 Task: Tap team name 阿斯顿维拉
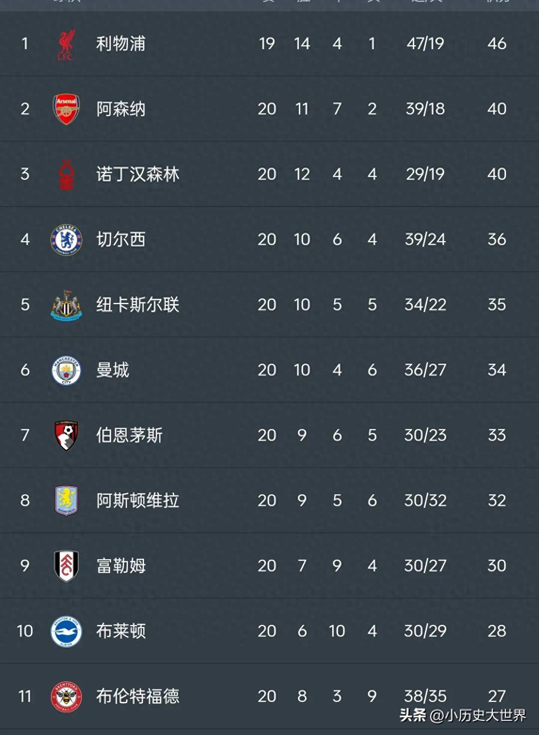pos(137,500)
